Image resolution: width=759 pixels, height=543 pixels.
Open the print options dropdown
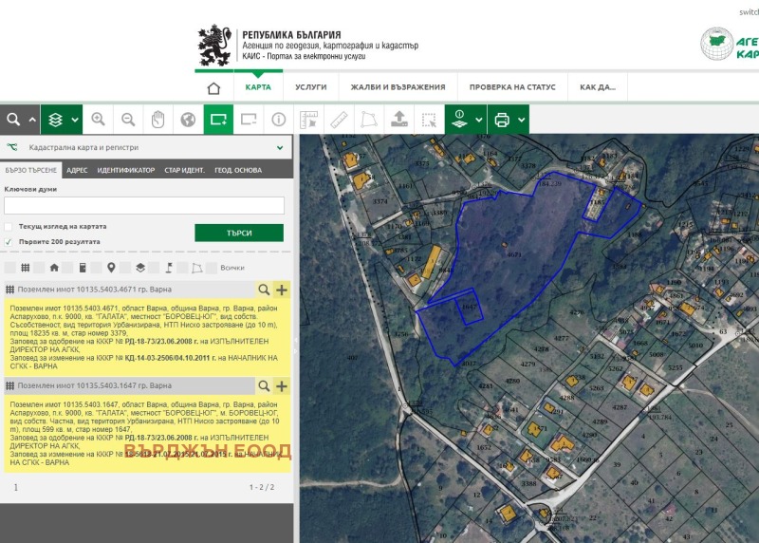(x=522, y=120)
